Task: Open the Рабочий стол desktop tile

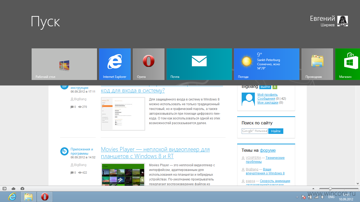Action: (64, 64)
